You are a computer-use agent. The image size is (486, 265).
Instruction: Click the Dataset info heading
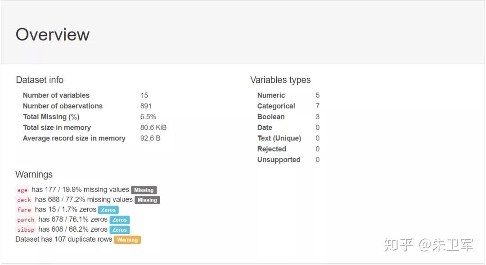40,80
